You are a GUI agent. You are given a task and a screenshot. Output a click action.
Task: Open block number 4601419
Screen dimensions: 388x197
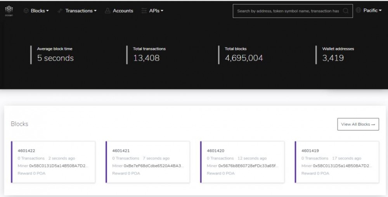310,151
